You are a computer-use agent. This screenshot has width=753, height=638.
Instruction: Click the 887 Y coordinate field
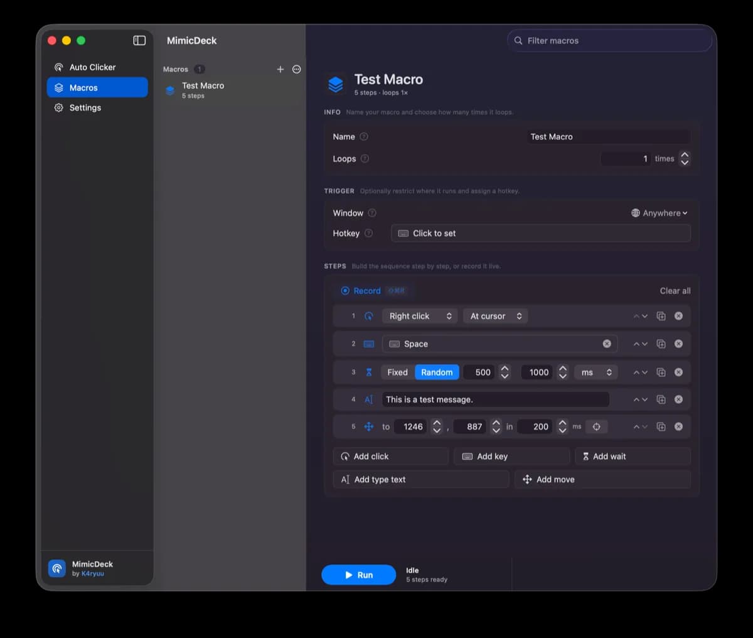tap(470, 426)
